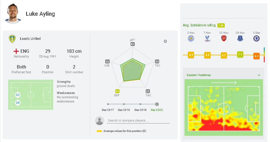The height and width of the screenshot is (142, 270).
Task: Click Luke Ayling's profile photo
Action: pyautogui.click(x=13, y=13)
